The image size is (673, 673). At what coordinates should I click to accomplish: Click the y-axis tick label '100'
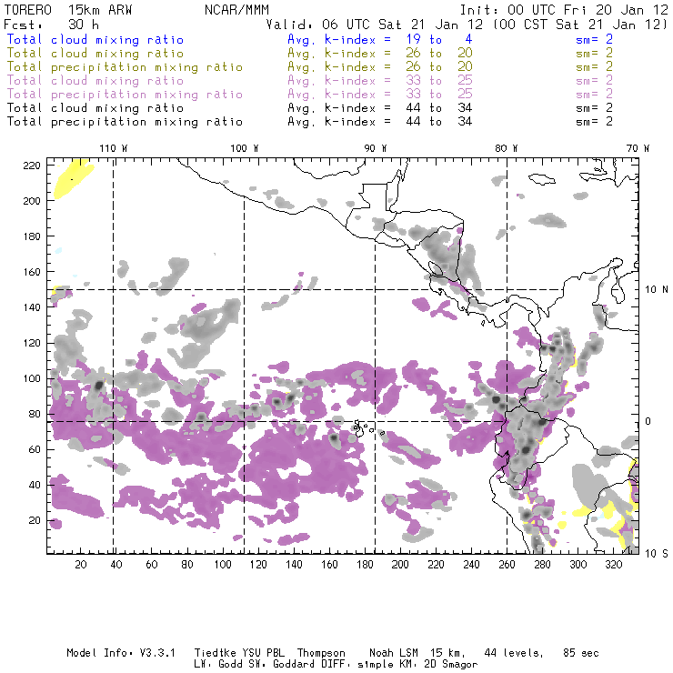coord(32,378)
